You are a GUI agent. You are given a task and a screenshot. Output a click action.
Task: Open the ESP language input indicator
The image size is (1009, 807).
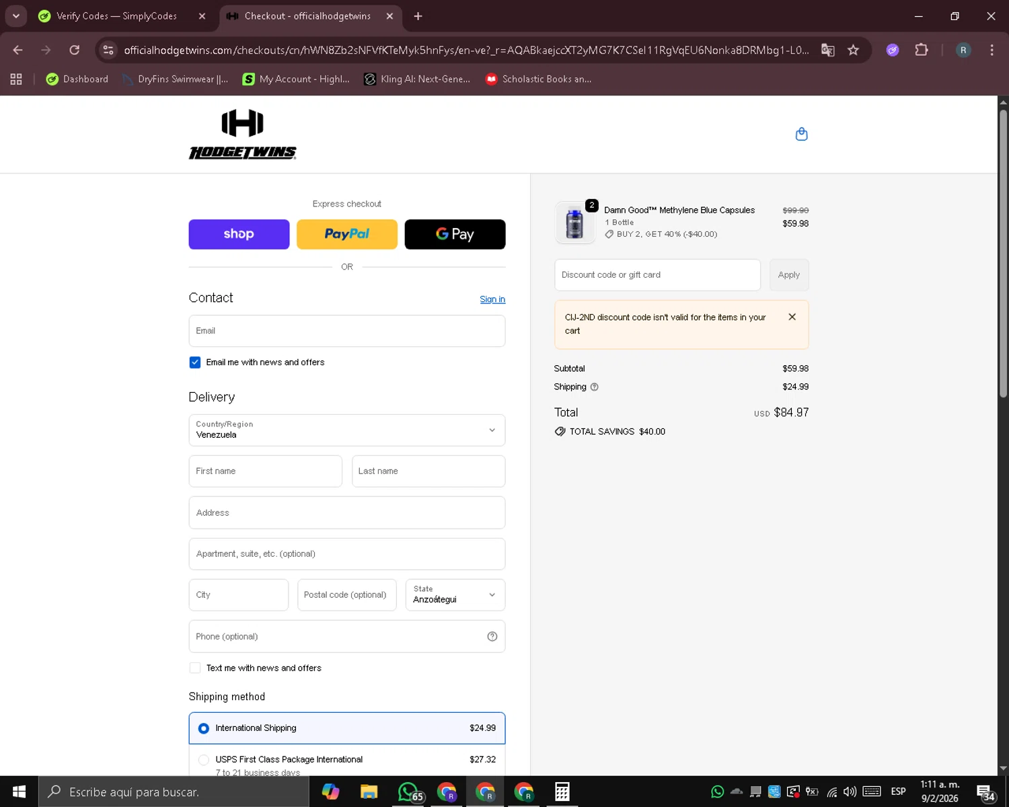[898, 792]
